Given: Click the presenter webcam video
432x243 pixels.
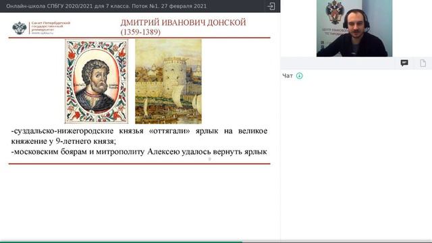Looking at the screenshot, I should tap(354, 28).
